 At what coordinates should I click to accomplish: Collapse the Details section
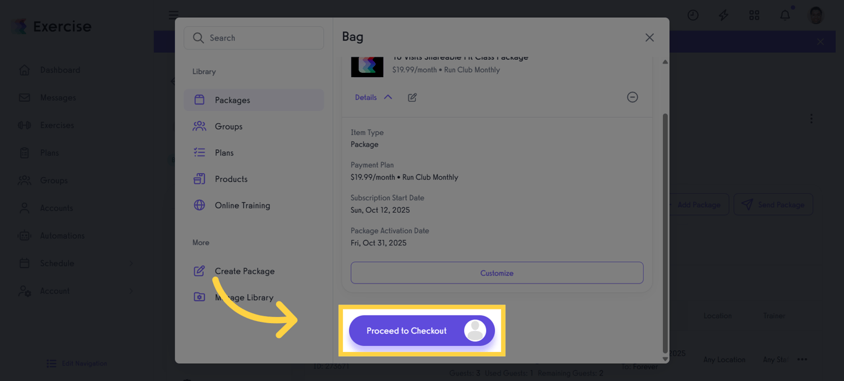373,97
